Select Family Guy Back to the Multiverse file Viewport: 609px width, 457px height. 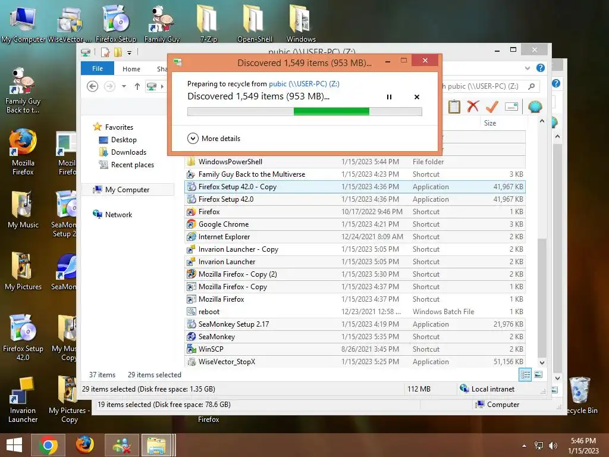355,174
